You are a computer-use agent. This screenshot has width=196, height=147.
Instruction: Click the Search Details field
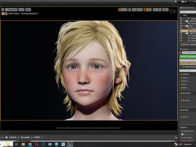(x=188, y=71)
